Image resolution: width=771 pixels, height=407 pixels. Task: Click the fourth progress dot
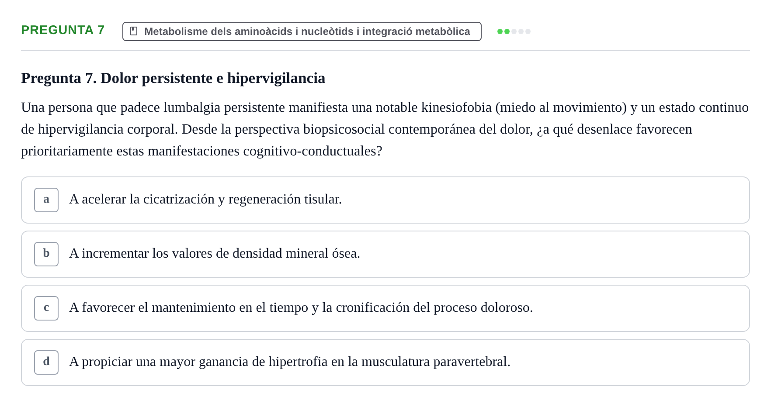521,31
